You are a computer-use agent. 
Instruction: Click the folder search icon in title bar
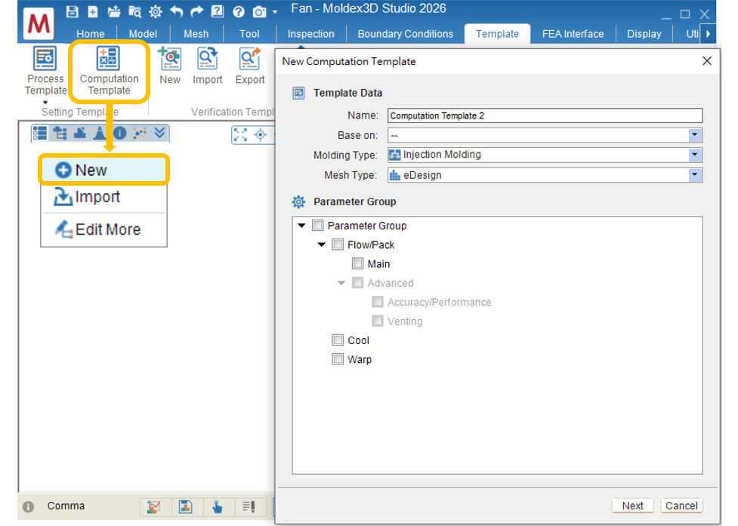pos(134,11)
